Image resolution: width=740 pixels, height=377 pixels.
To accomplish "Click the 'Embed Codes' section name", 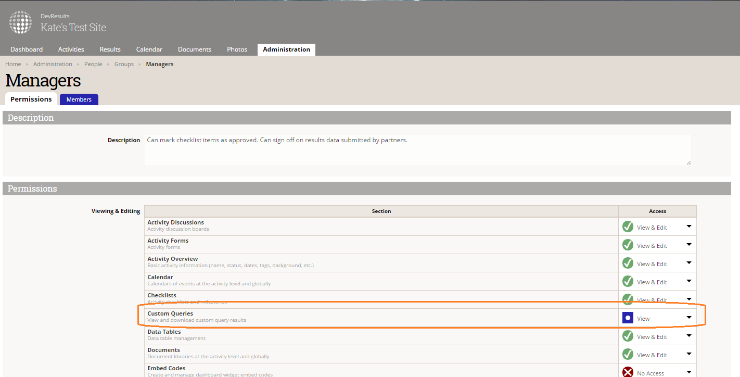I will coord(167,368).
